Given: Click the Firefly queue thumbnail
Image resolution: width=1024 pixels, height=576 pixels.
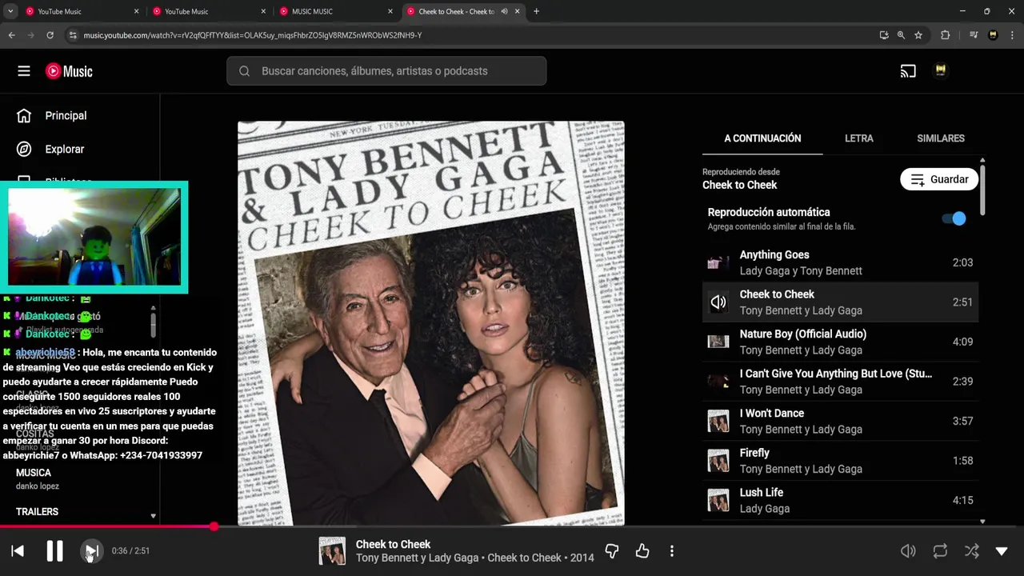Looking at the screenshot, I should click(x=718, y=461).
